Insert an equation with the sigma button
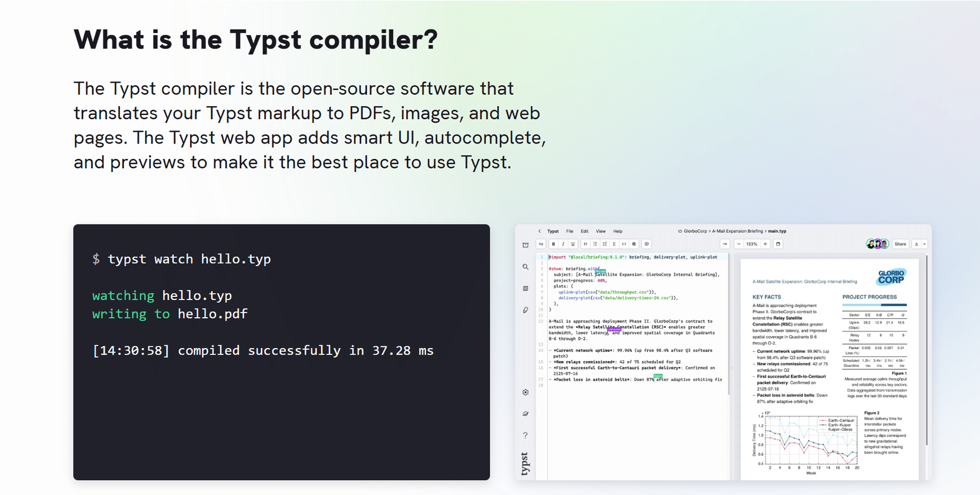The width and height of the screenshot is (980, 495). click(x=614, y=244)
